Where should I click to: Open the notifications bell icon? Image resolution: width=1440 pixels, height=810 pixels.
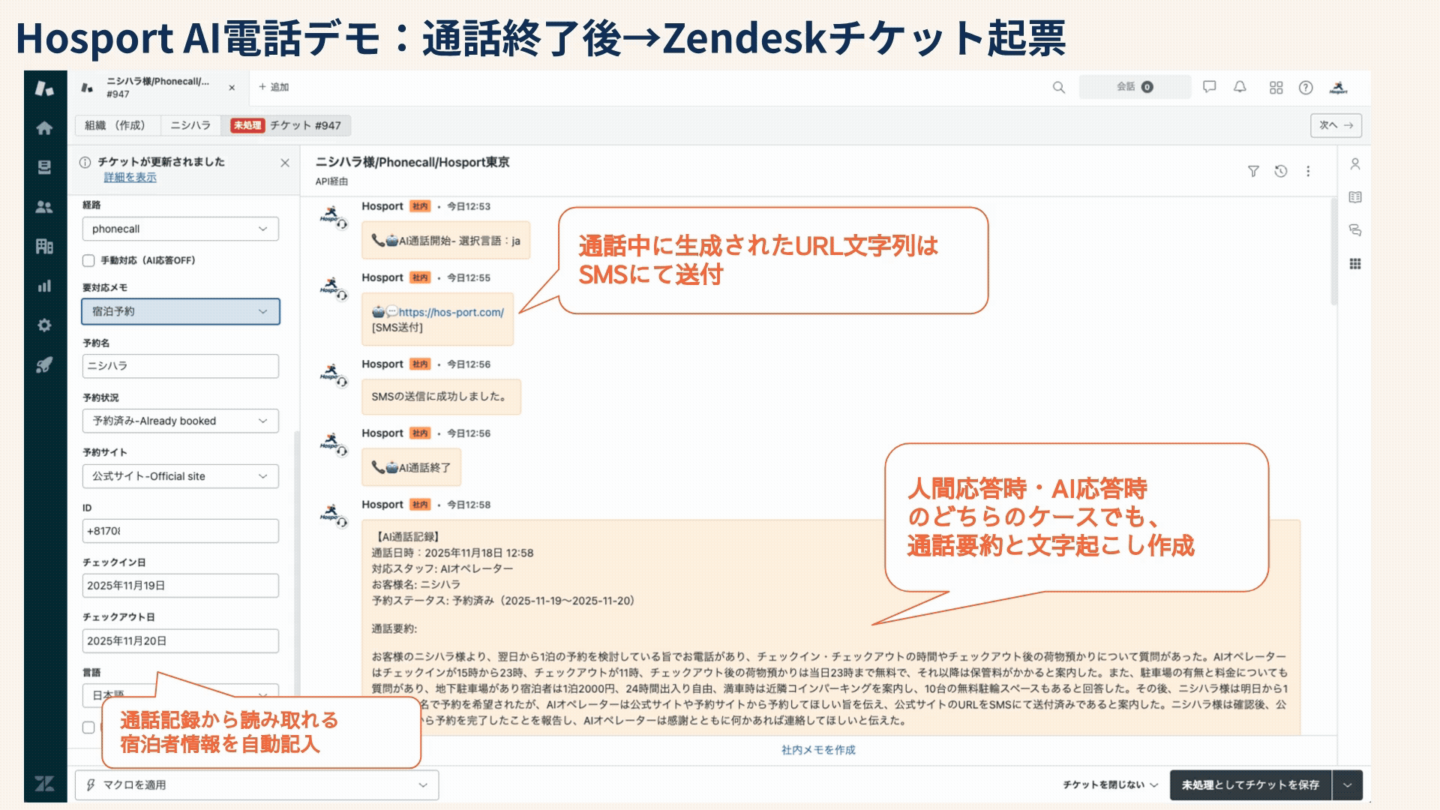1240,87
